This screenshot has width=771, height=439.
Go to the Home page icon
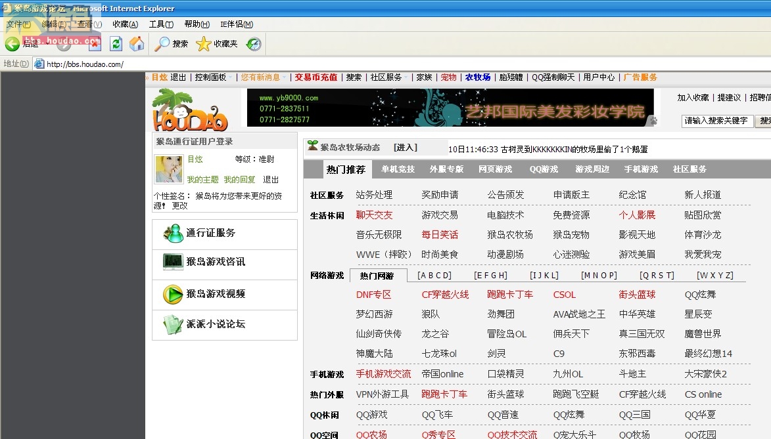137,44
